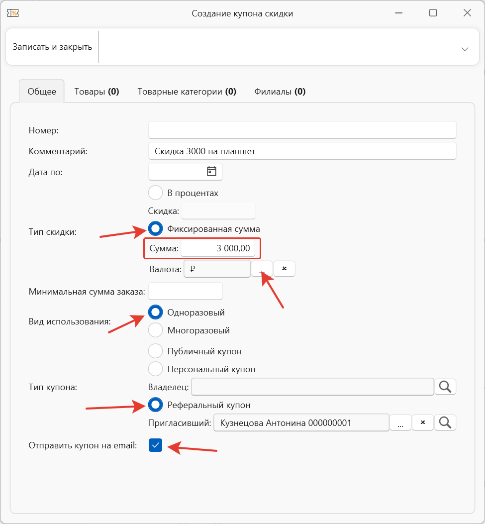This screenshot has height=524, width=485.
Task: Open the Пригласивший selection with ellipsis button
Action: pos(400,422)
